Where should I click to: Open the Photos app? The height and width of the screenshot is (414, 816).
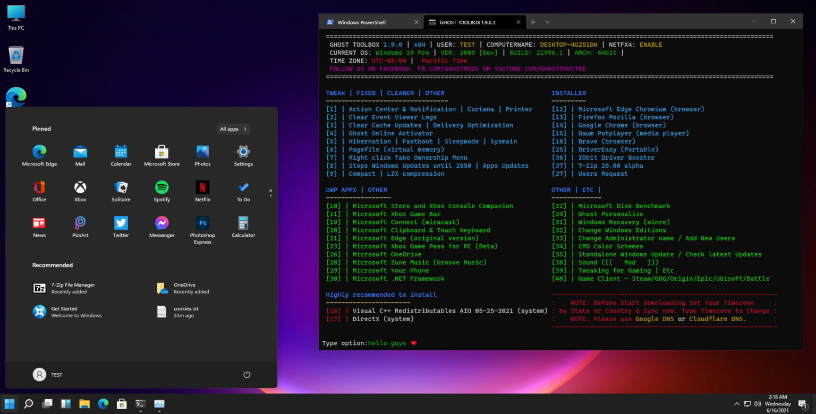tap(202, 156)
